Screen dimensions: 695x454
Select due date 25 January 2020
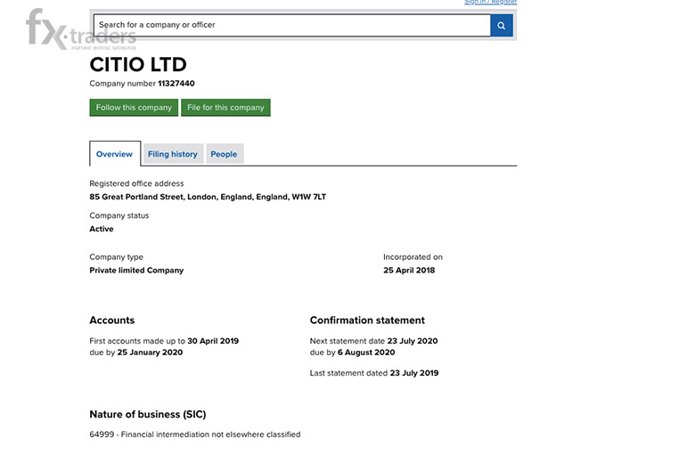coord(150,353)
